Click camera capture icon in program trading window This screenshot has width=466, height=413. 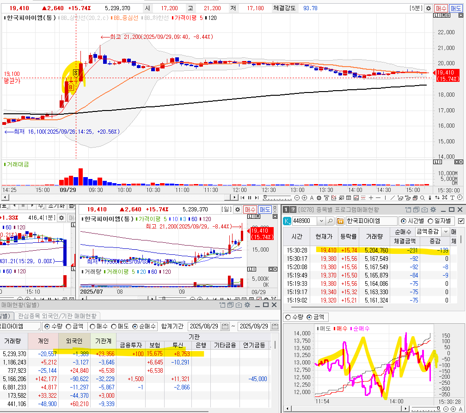point(425,210)
